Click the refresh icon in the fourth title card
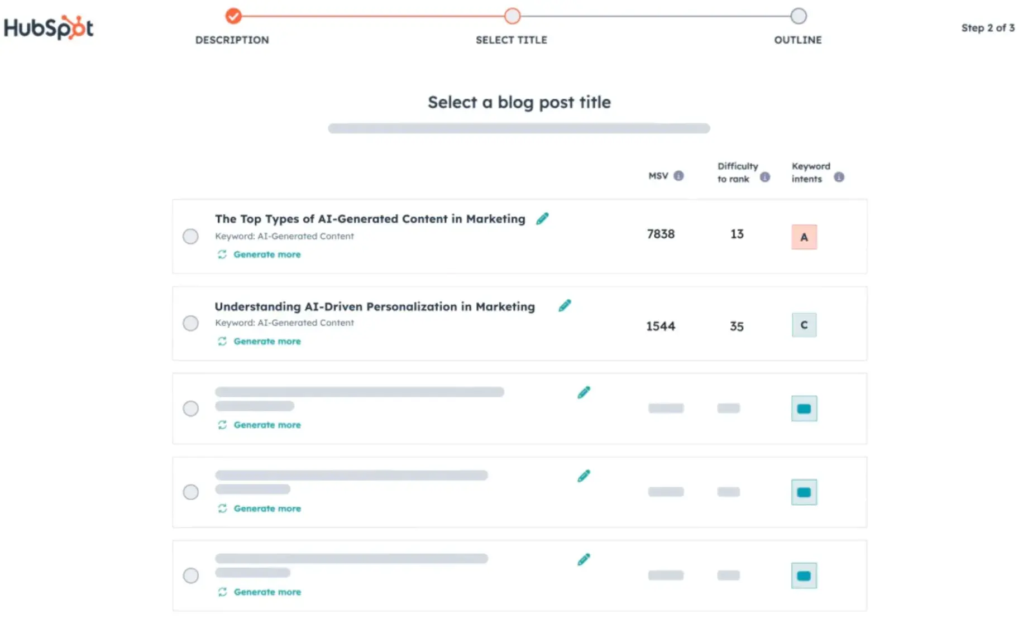Screen dimensions: 1028x624 point(222,508)
